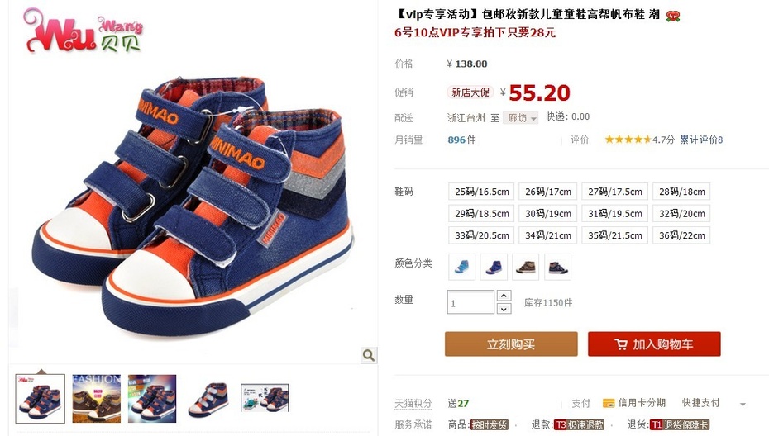Viewport: 769px width, 436px height.
Task: Click the WuWang store logo
Action: tap(83, 31)
